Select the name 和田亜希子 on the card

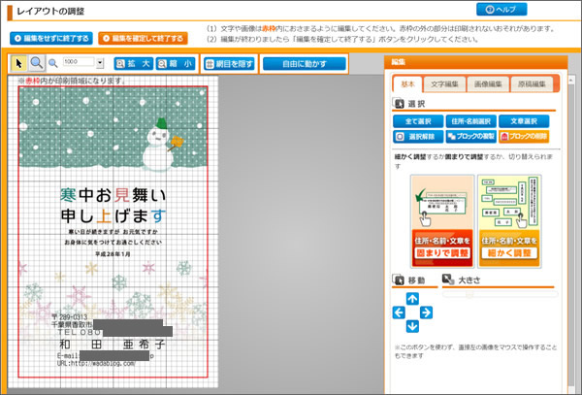(x=112, y=345)
